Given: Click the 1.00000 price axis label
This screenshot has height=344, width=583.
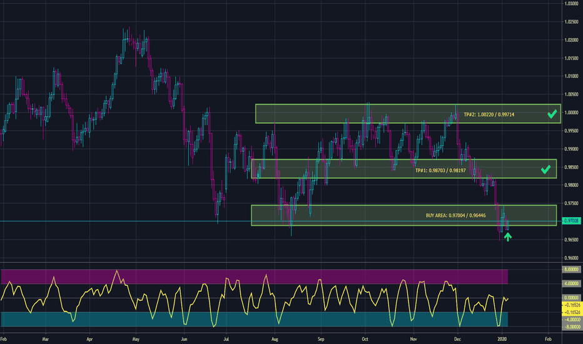Looking at the screenshot, I should pos(572,113).
